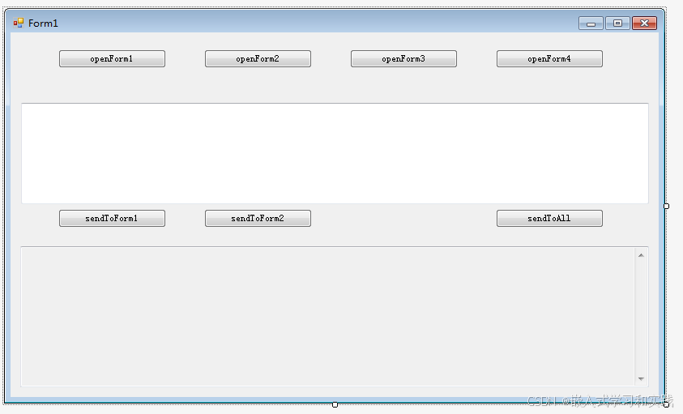
Task: Click the scrollbar down arrow in lower box
Action: [x=641, y=378]
